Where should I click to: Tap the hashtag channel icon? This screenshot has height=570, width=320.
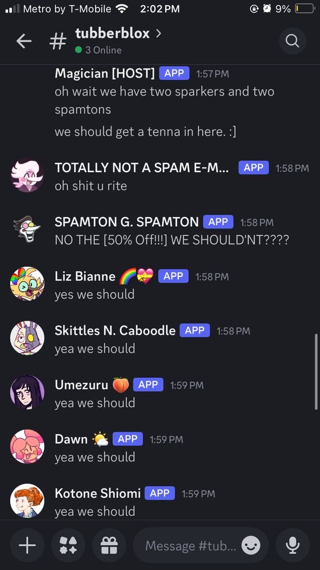[x=58, y=41]
